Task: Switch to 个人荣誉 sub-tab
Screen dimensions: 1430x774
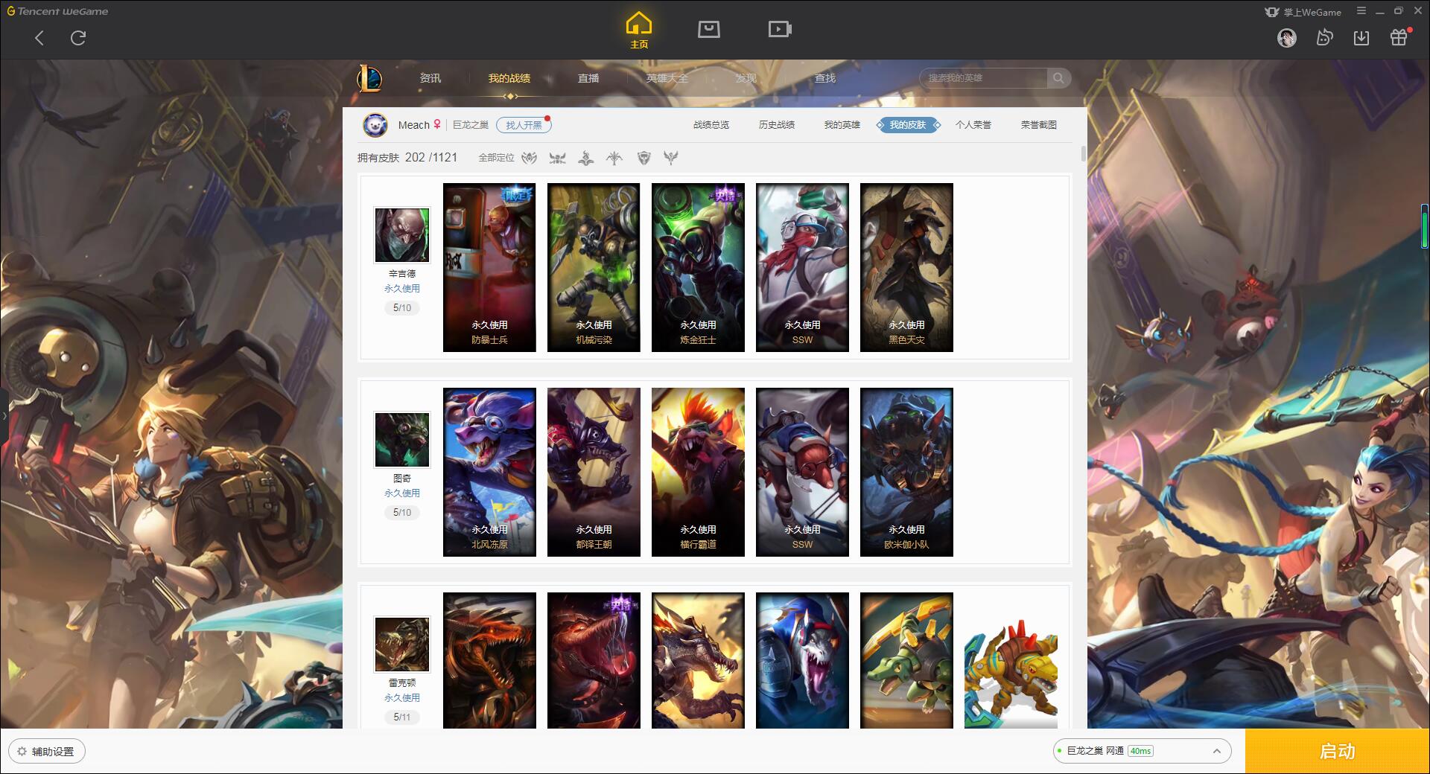Action: point(973,125)
